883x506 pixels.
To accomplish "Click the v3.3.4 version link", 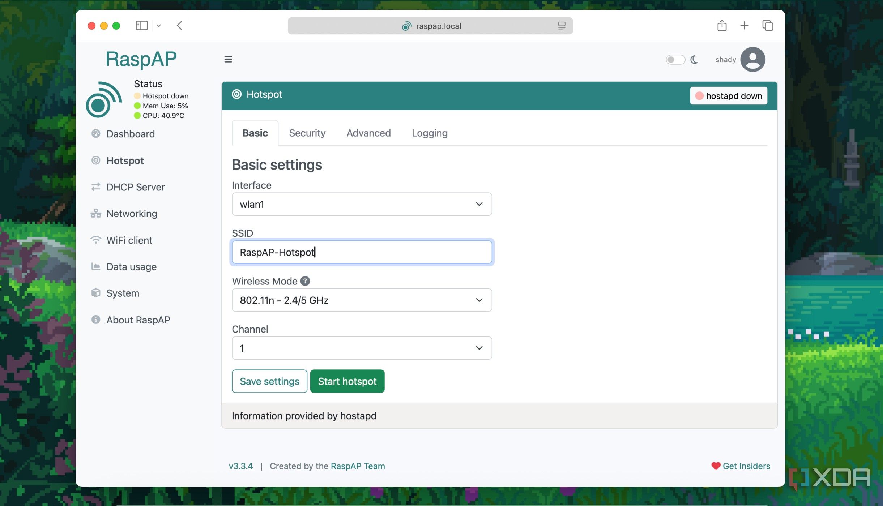I will coord(240,466).
